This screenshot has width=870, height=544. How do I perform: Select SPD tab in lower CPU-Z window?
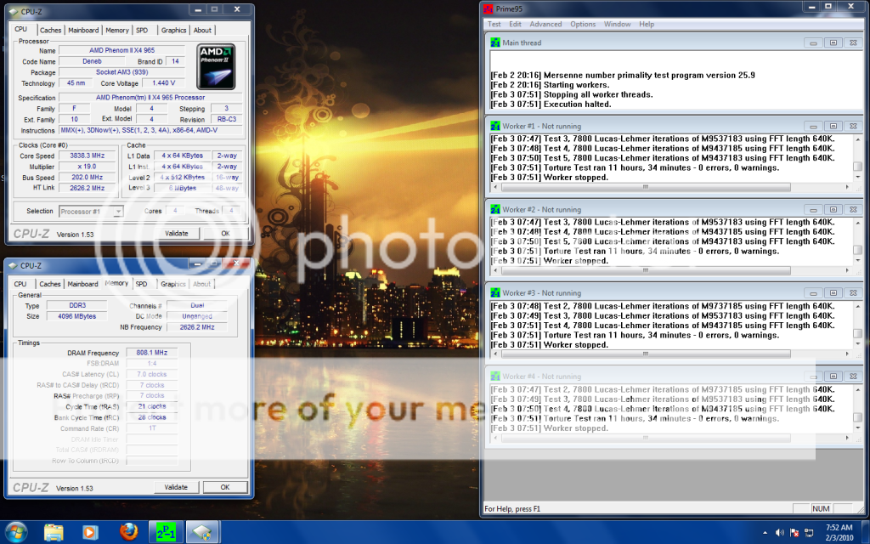[141, 284]
